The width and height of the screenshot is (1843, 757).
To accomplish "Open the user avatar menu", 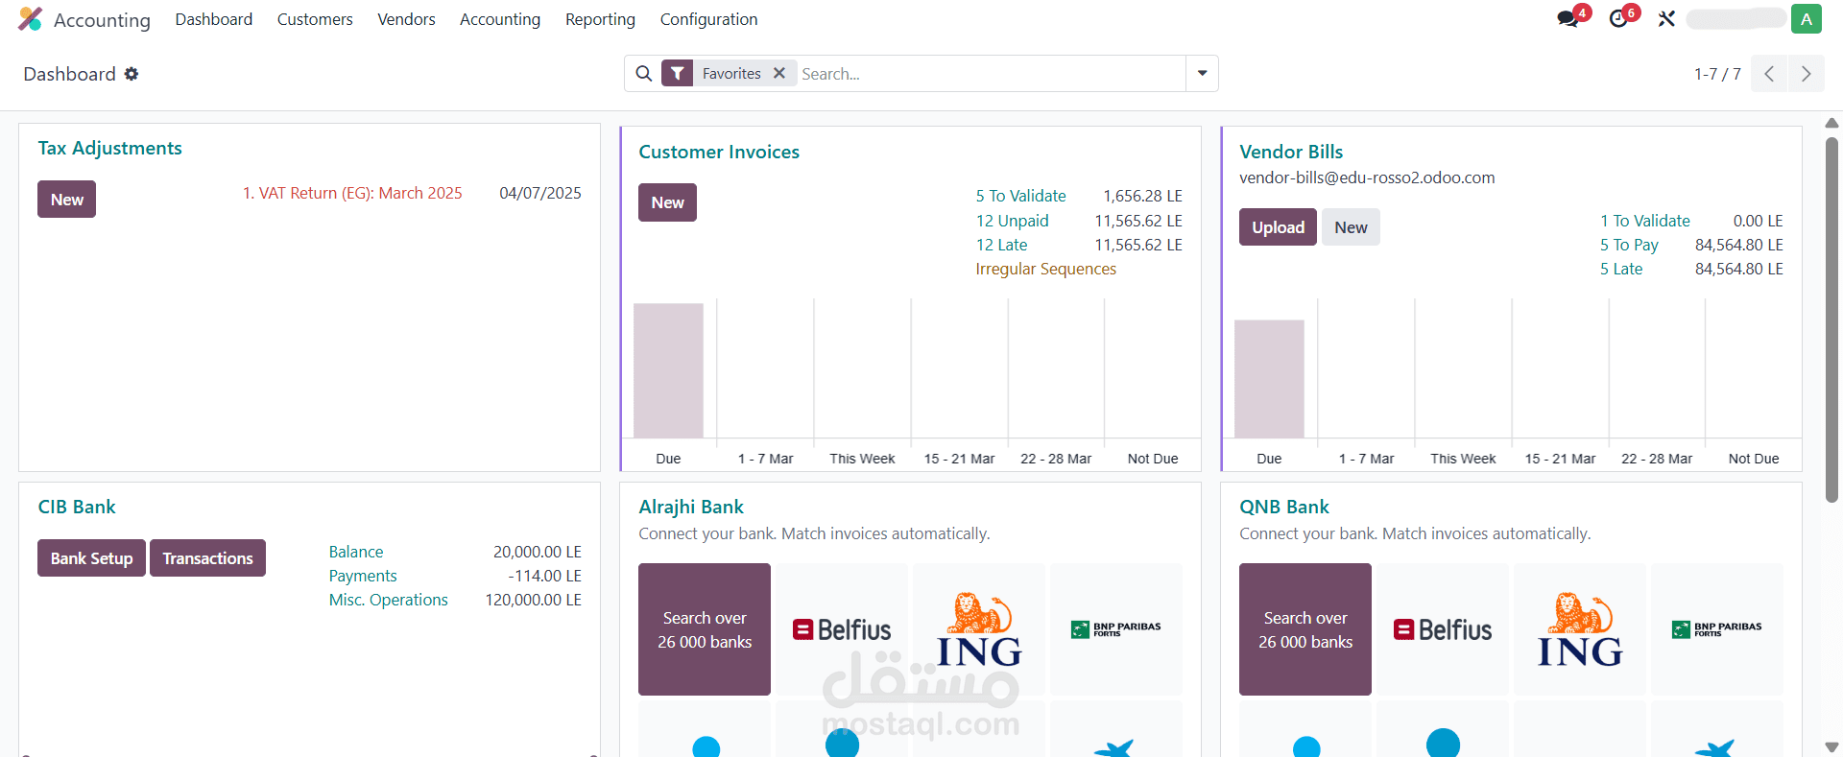I will (x=1807, y=19).
